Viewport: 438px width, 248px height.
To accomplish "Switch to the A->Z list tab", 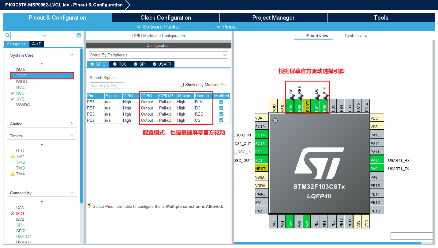I will coord(37,44).
